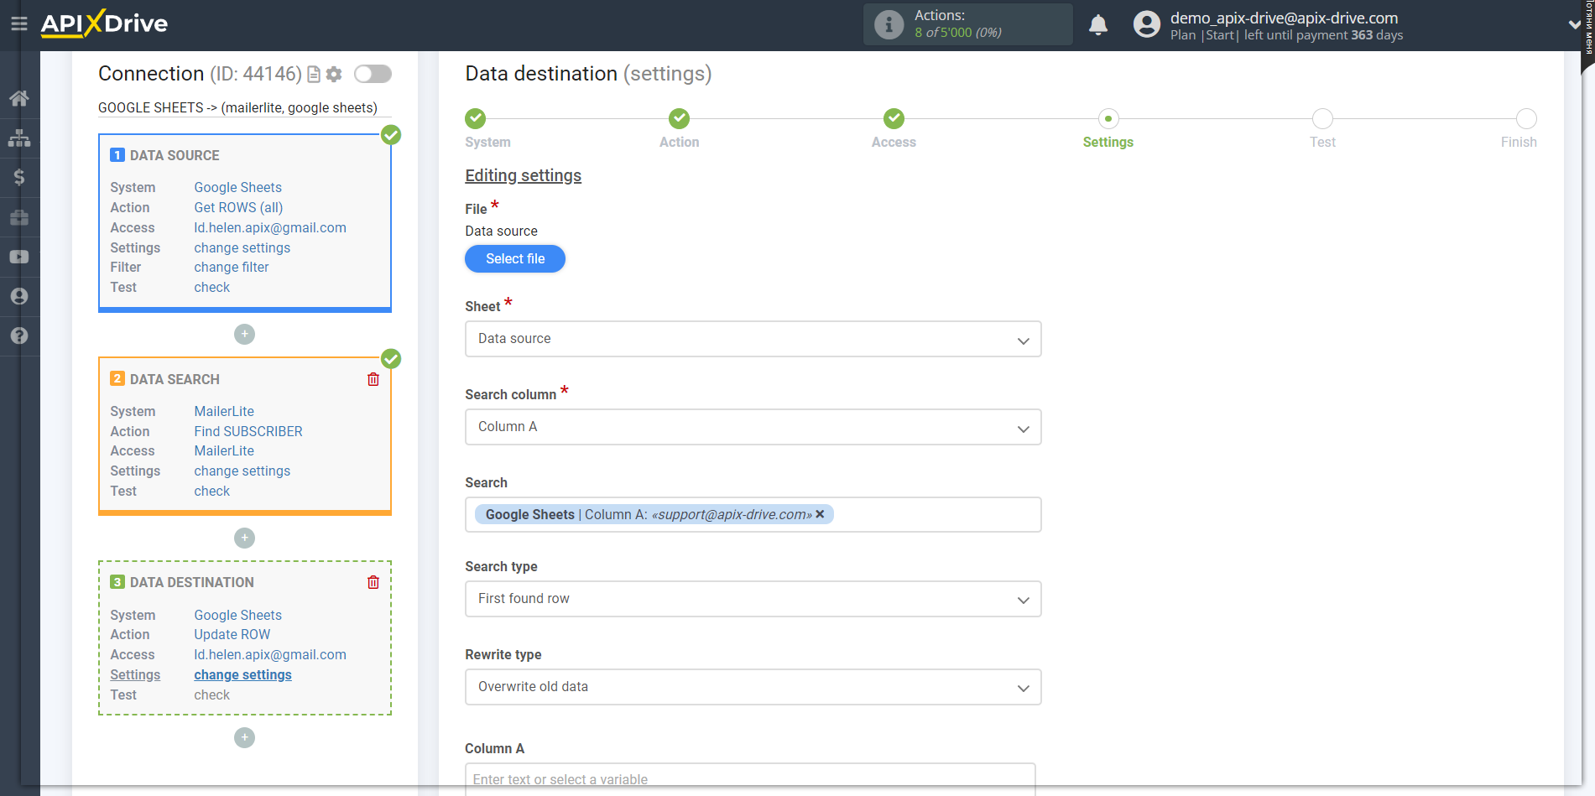This screenshot has height=796, width=1595.
Task: Remove the Google Sheets Column A search tag
Action: (x=820, y=514)
